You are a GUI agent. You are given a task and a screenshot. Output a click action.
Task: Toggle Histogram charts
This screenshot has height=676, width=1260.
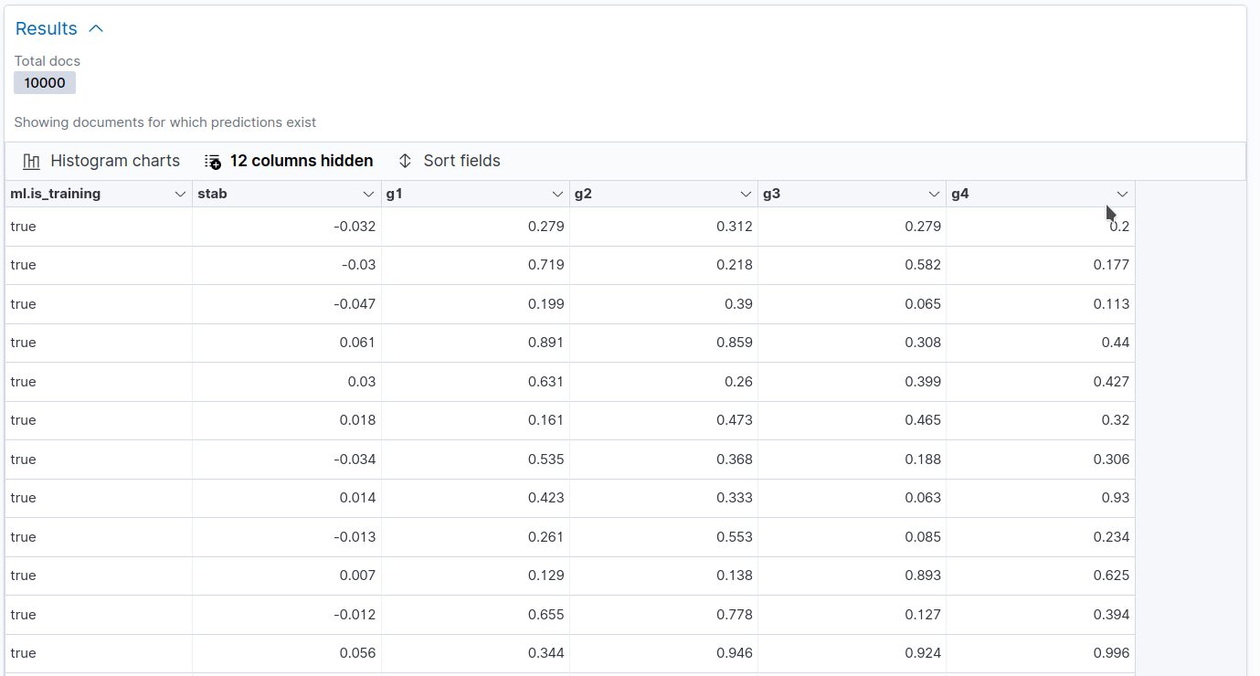[101, 161]
